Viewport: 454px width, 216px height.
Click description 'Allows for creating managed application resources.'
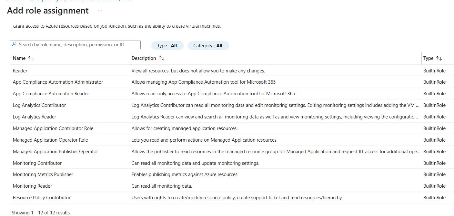pyautogui.click(x=185, y=128)
